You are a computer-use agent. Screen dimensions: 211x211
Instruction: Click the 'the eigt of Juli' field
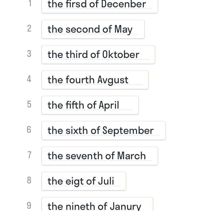tap(84, 181)
